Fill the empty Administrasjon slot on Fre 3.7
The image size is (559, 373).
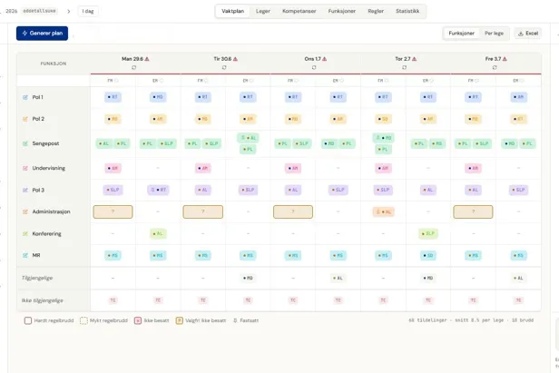(473, 211)
